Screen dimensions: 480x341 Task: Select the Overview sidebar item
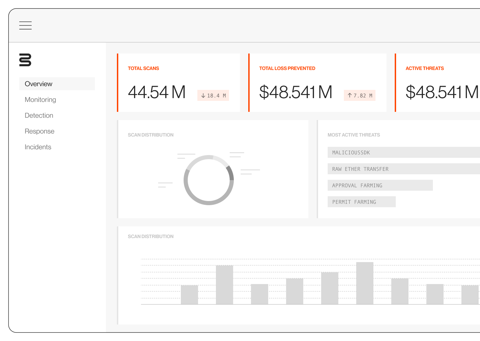tap(38, 84)
